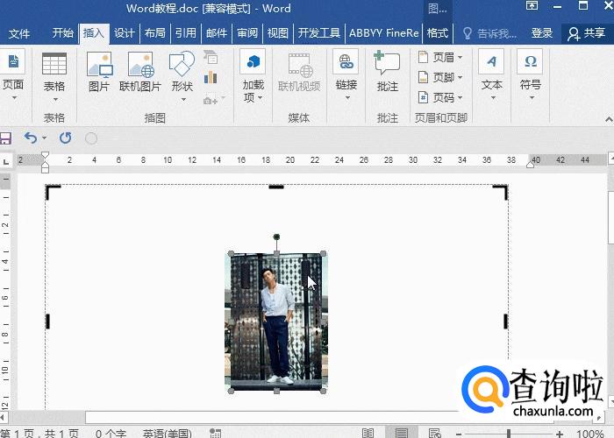This screenshot has height=438, width=614.
Task: Click the Share (共享) button
Action: pos(587,33)
